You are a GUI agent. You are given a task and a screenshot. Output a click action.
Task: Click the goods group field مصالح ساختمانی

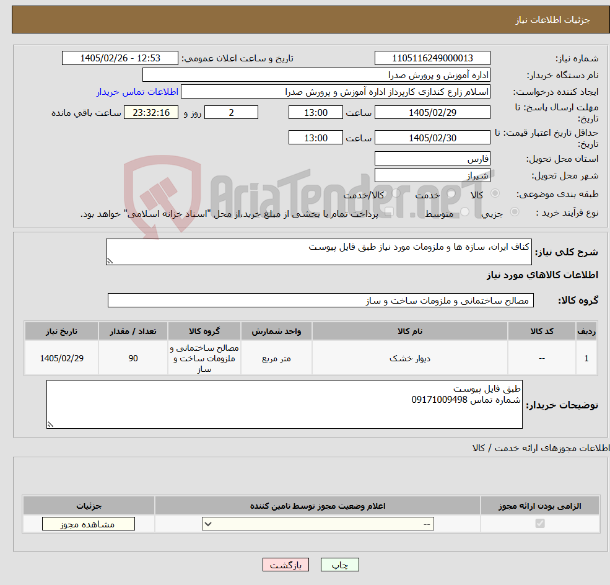pos(321,301)
